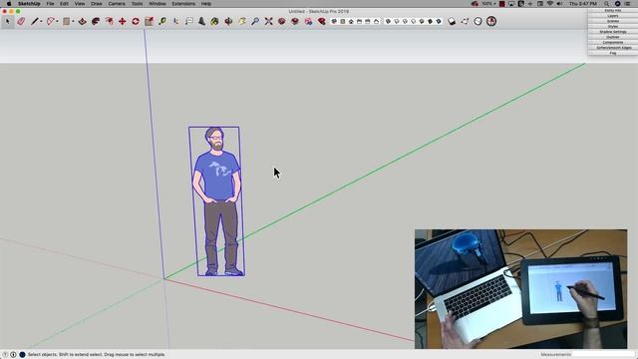The width and height of the screenshot is (638, 359).
Task: Switch to Front standard view
Action: click(351, 21)
